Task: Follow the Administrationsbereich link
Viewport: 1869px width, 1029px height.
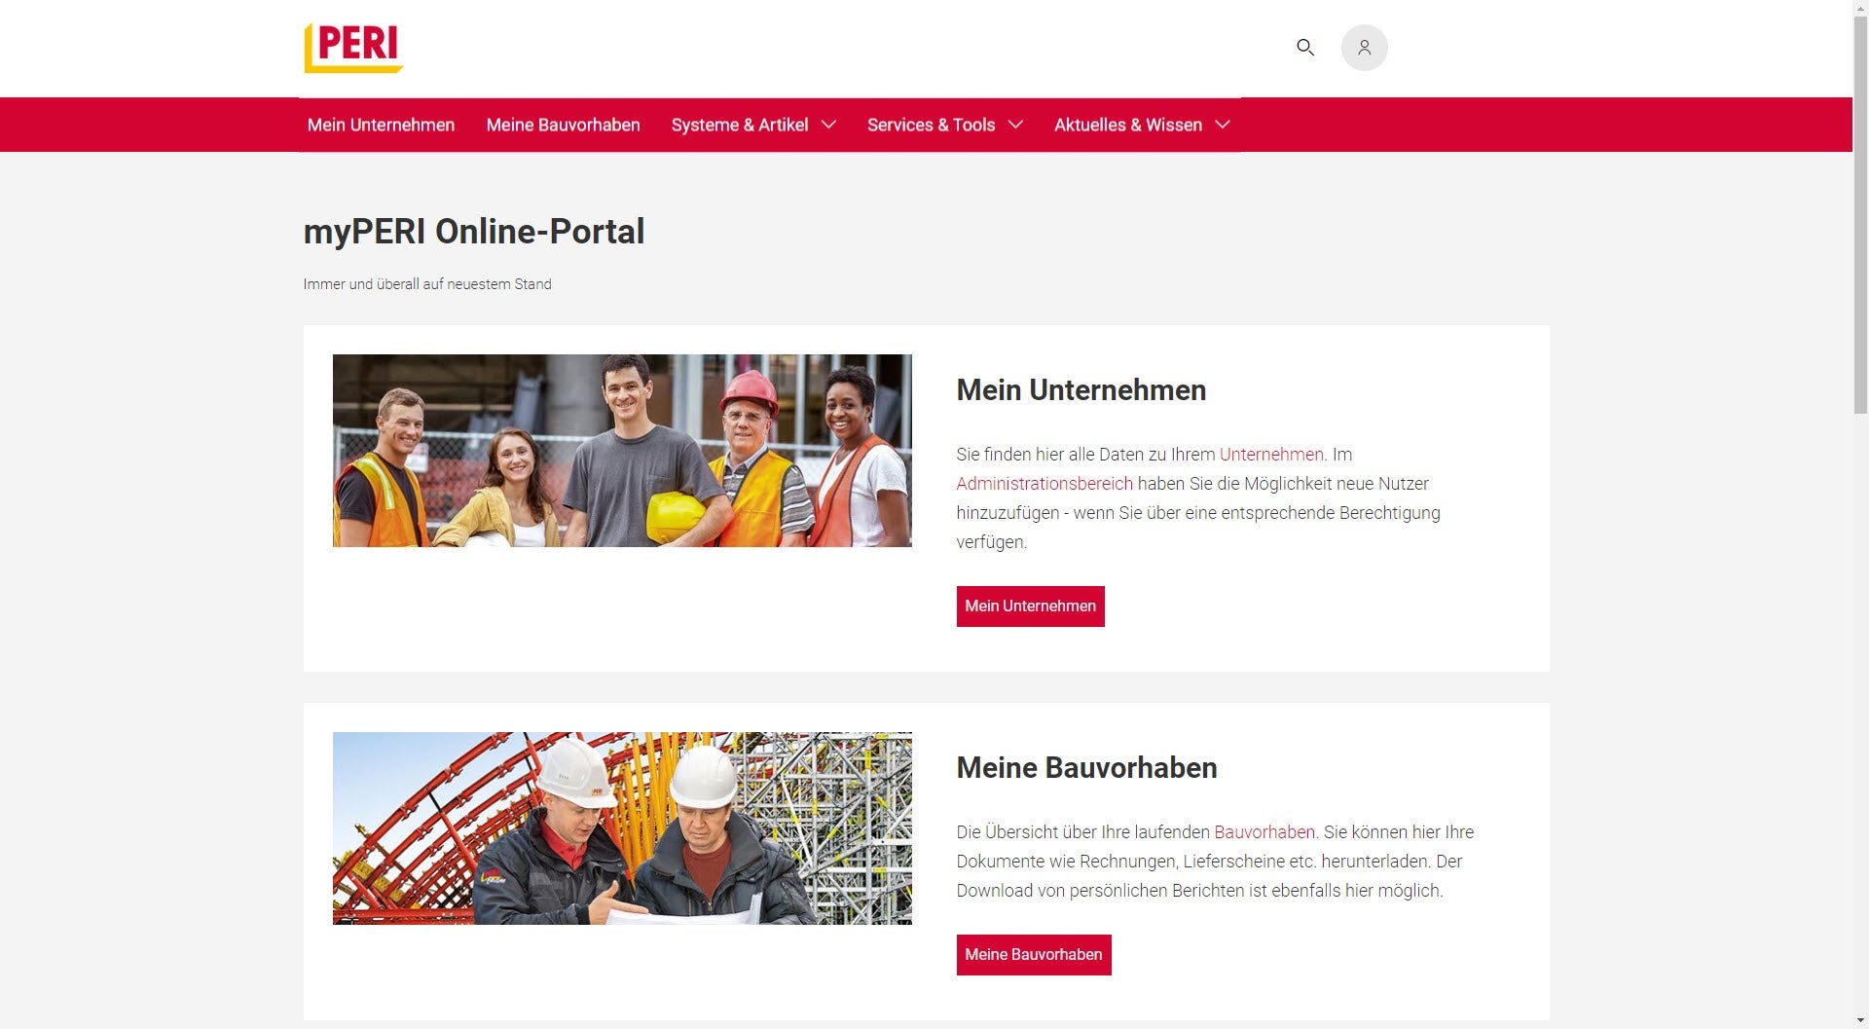Action: click(1044, 484)
